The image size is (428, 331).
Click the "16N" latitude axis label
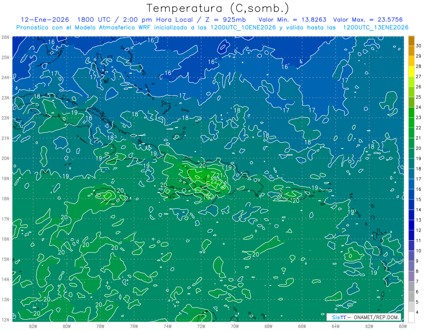tap(5, 239)
